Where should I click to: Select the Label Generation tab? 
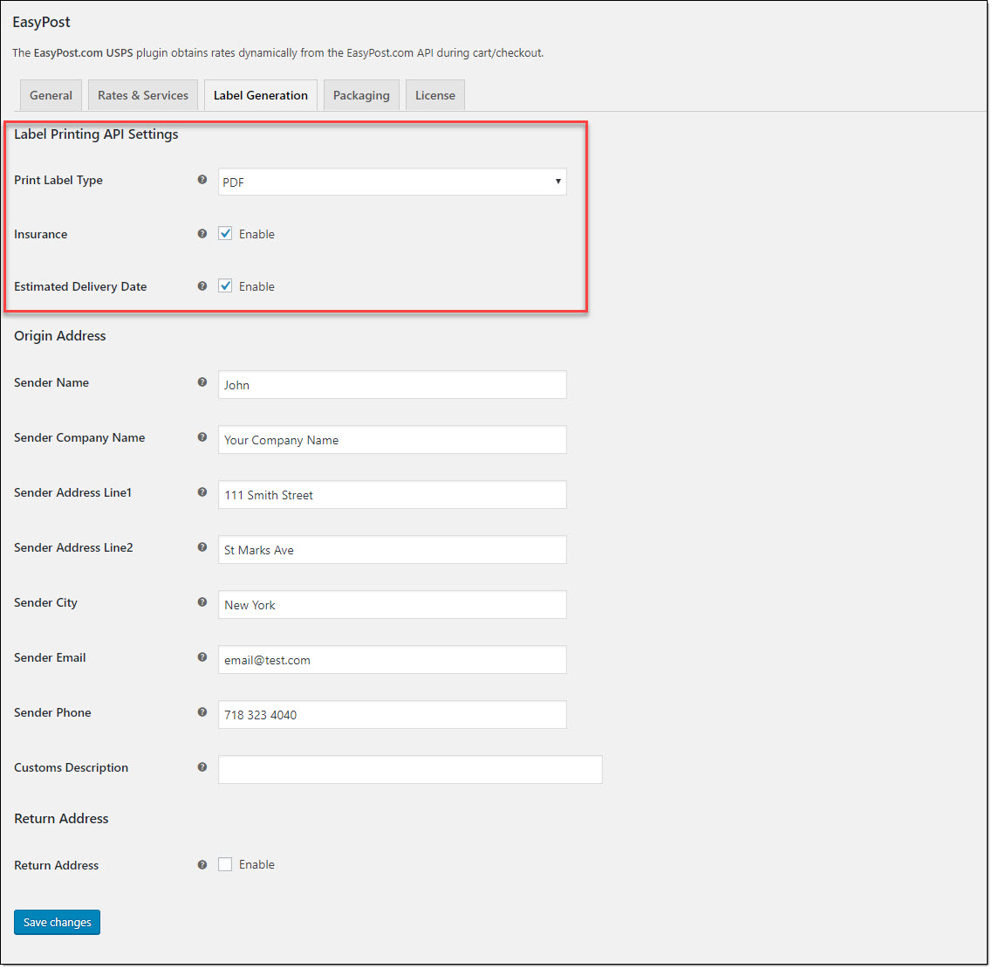[x=261, y=95]
